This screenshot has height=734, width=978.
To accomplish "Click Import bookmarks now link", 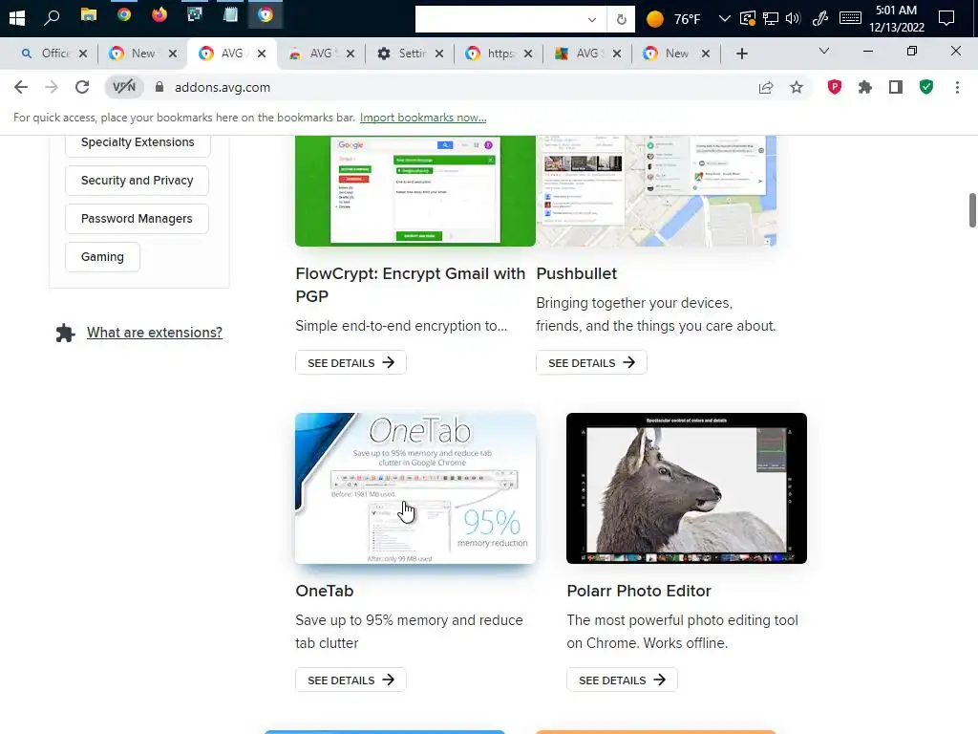I will (x=423, y=118).
